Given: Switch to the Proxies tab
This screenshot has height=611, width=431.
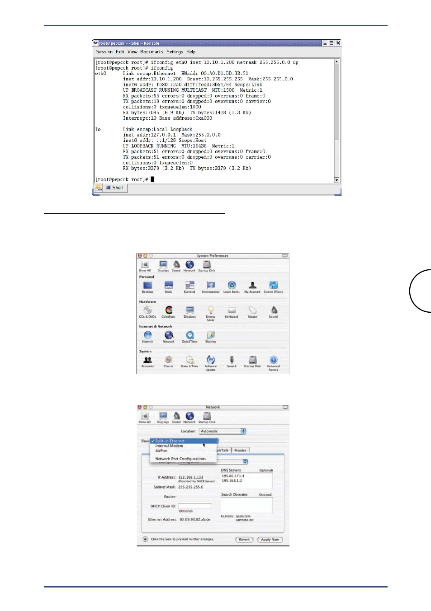Looking at the screenshot, I should click(240, 451).
